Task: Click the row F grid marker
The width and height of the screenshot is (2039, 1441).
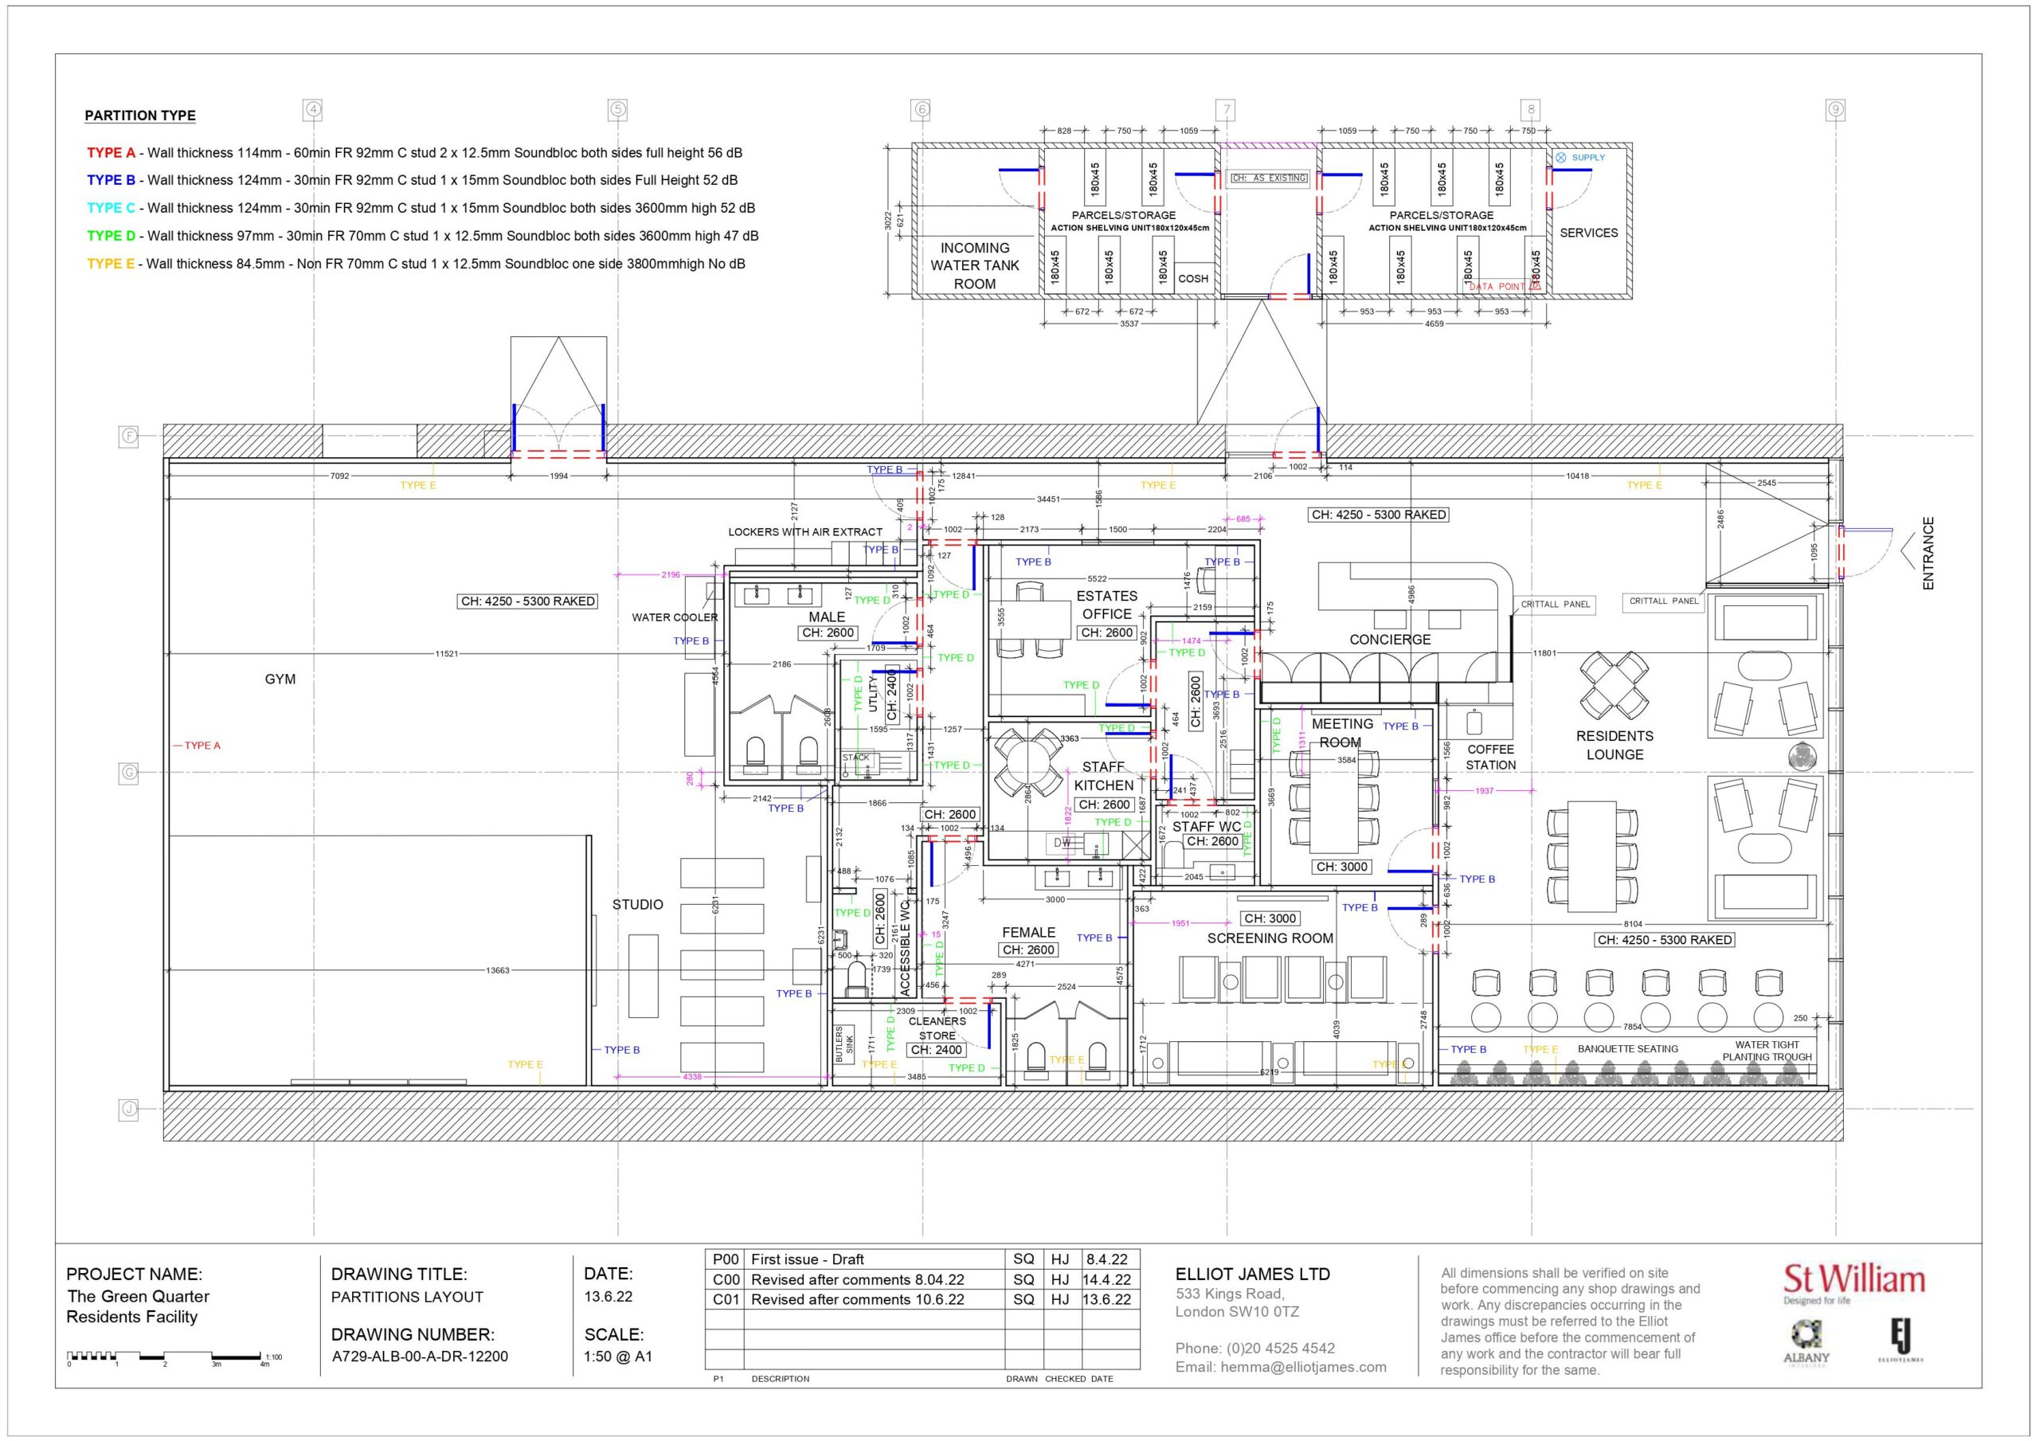Action: [x=130, y=437]
